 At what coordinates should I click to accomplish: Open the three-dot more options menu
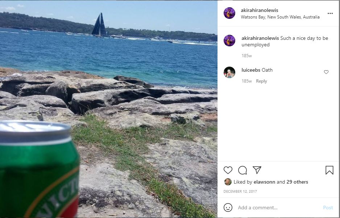pyautogui.click(x=330, y=13)
